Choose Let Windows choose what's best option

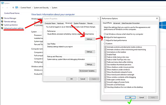123,34
